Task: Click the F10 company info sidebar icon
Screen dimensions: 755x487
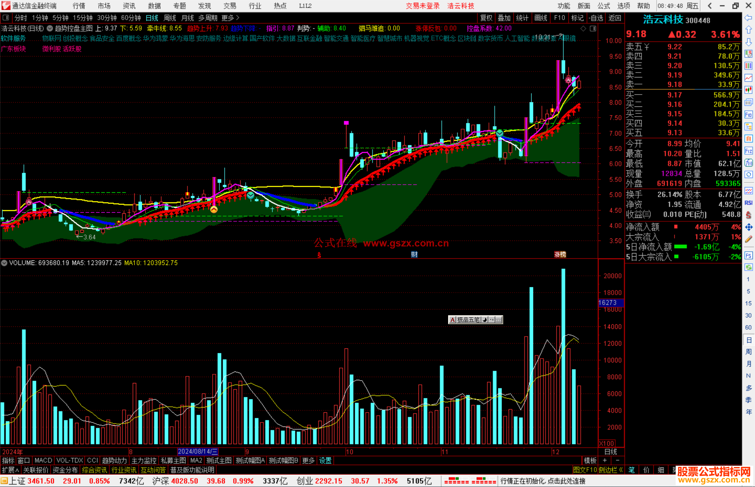Action: coord(748,115)
